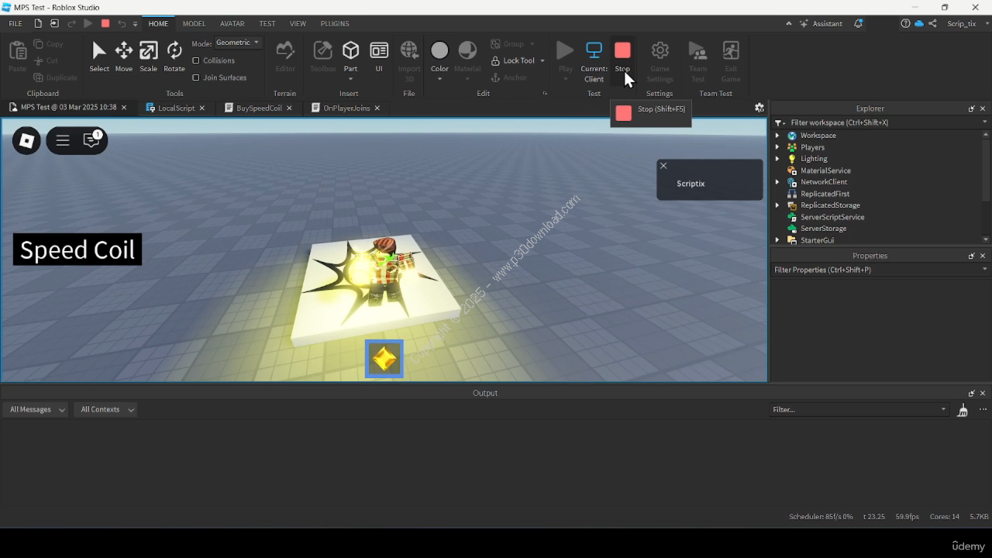992x558 pixels.
Task: Undock the Output panel
Action: click(971, 393)
